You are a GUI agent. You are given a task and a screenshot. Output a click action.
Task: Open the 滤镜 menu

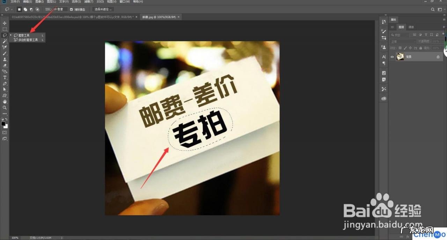coord(88,1)
